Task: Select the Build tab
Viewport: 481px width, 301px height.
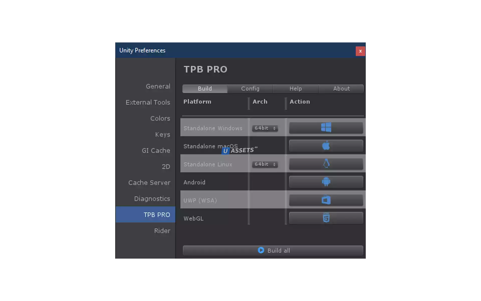Action: click(205, 89)
